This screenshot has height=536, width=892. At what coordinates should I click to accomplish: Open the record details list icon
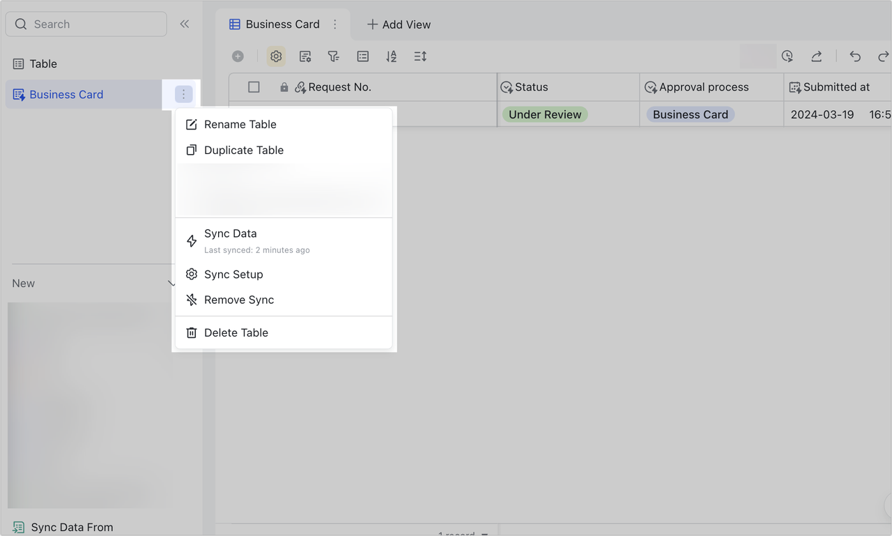[x=362, y=56]
